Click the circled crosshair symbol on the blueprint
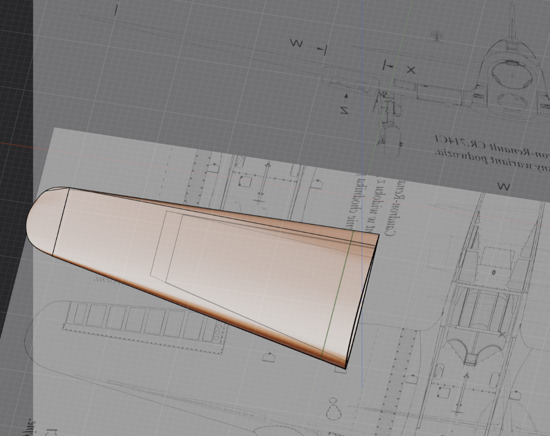 [437, 35]
